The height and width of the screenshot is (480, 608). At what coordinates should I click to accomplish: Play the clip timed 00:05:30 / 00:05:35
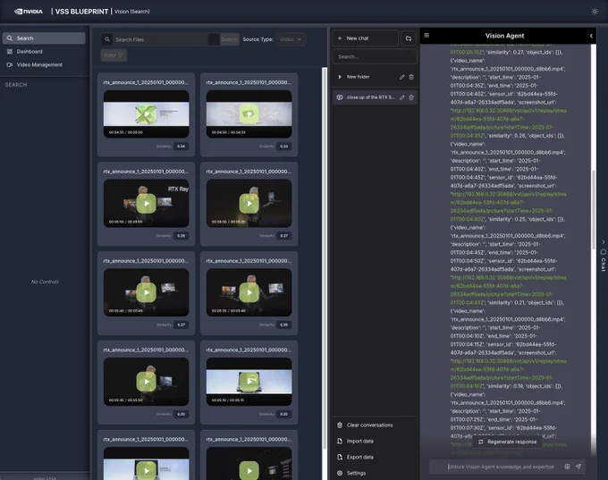click(249, 203)
